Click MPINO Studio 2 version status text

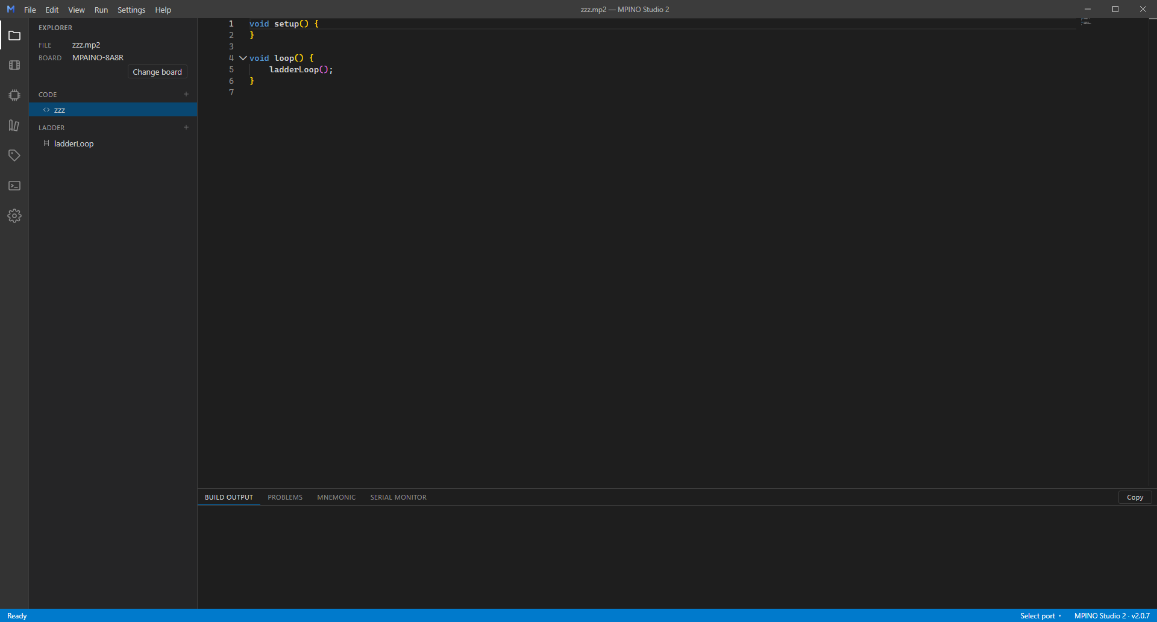pos(1112,615)
